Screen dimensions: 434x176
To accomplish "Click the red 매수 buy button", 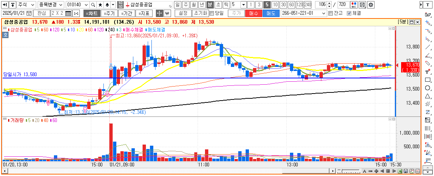I will point(253,13).
